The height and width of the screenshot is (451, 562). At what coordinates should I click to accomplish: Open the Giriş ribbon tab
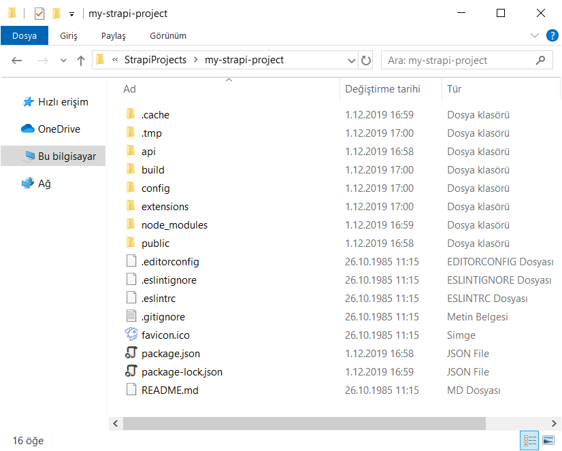[x=69, y=35]
